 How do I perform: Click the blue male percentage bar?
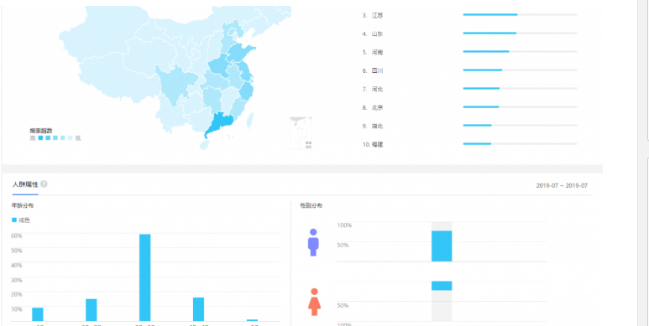442,246
